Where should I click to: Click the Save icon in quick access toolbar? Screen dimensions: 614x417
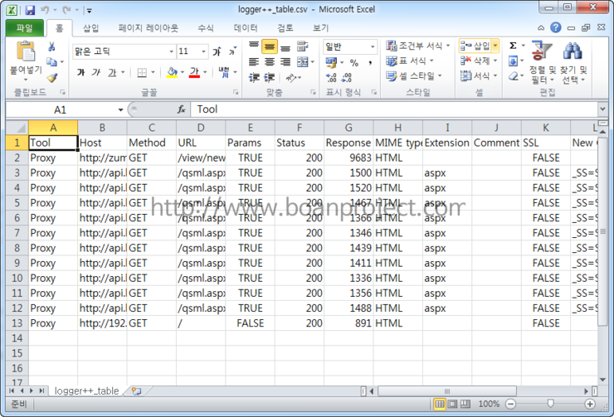[x=30, y=10]
